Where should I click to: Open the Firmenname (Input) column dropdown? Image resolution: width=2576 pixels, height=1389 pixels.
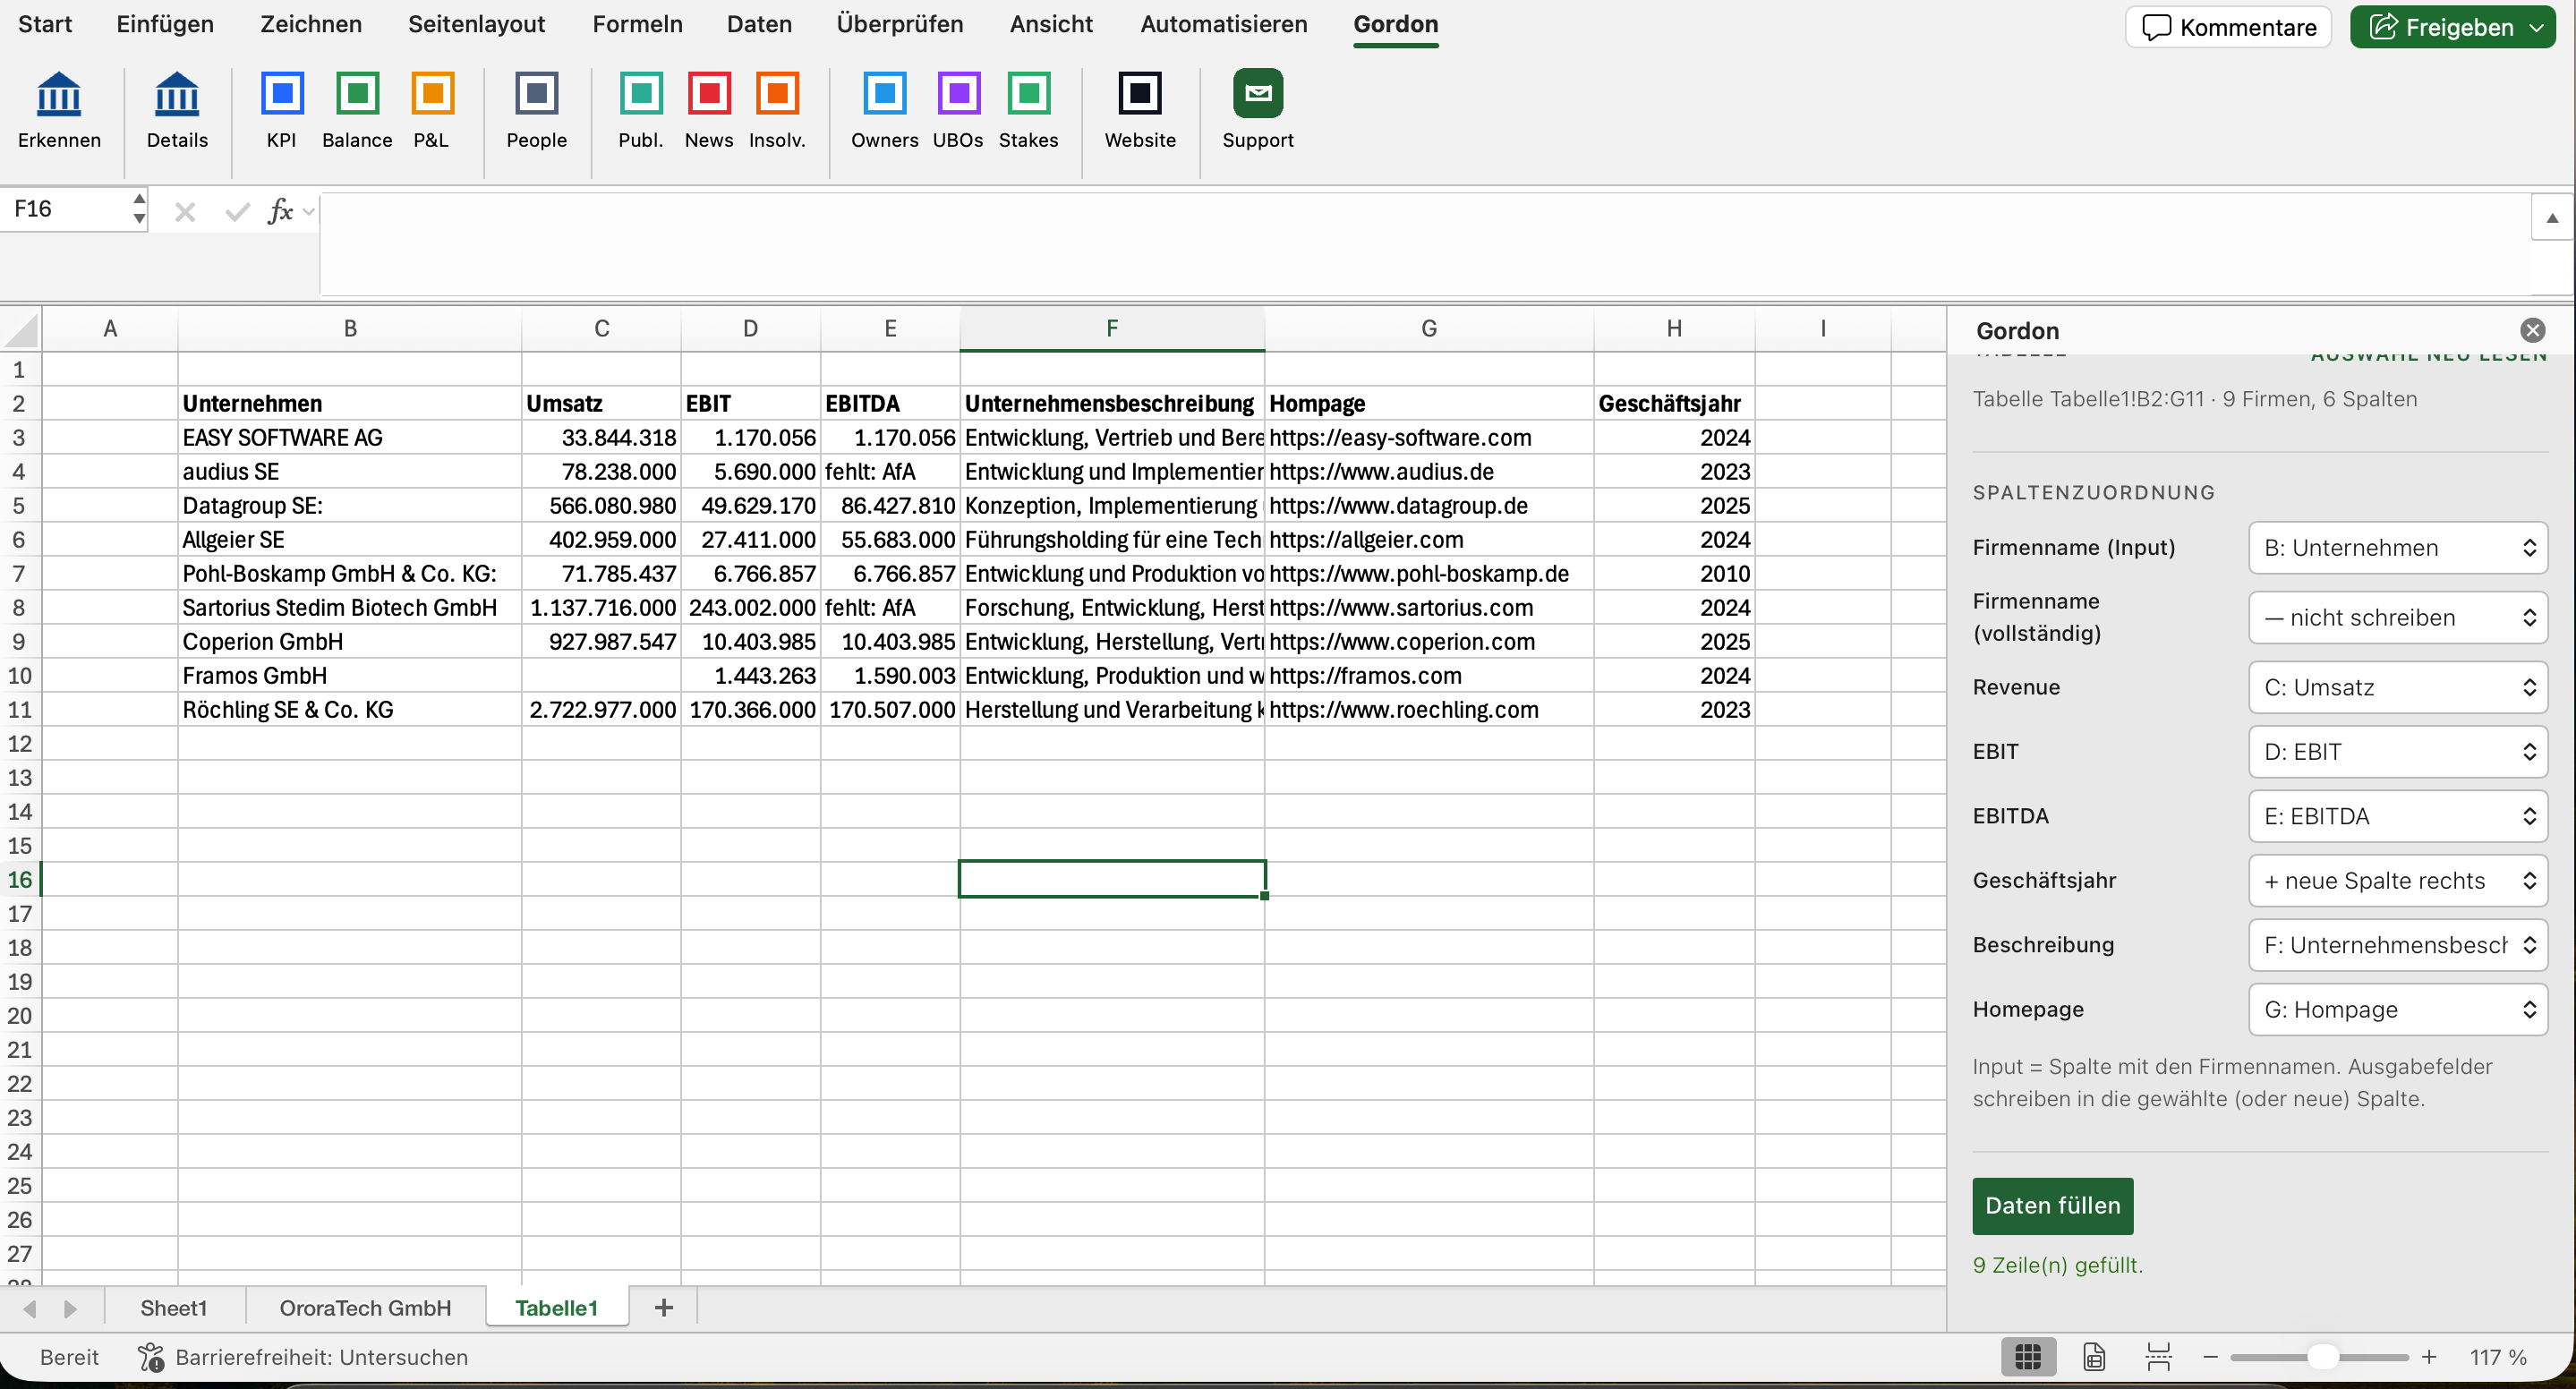click(2397, 548)
